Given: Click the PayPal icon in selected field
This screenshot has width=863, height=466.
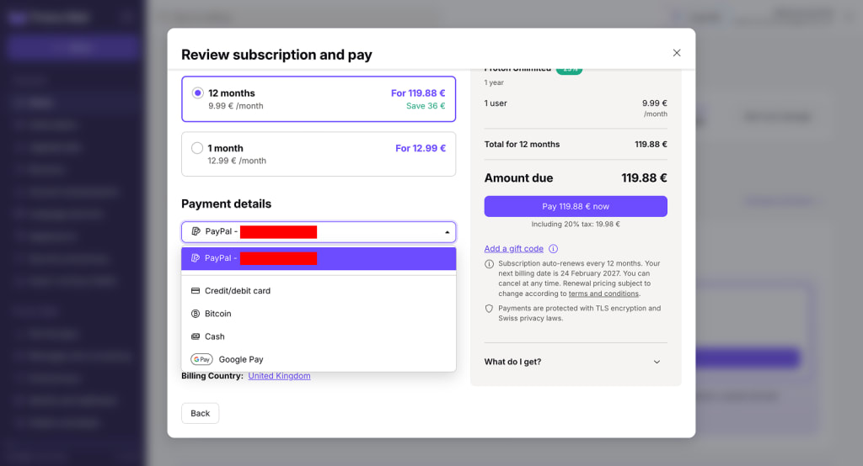Looking at the screenshot, I should (x=196, y=231).
